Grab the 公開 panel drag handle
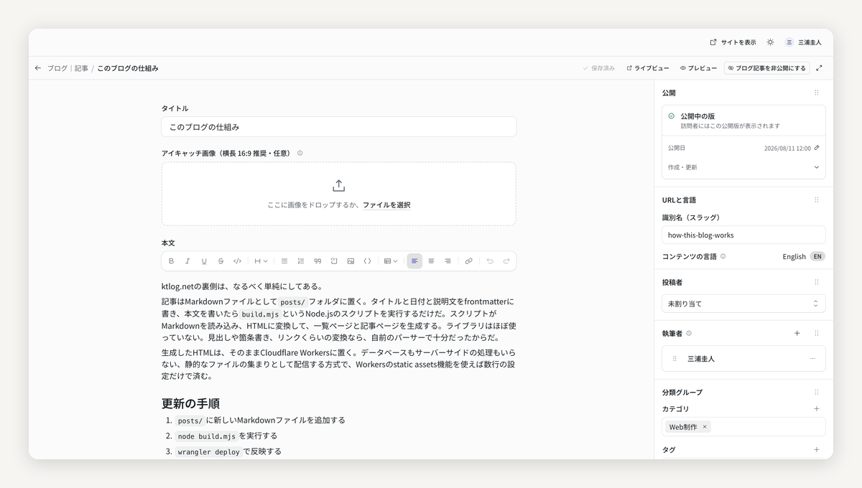 click(x=817, y=93)
